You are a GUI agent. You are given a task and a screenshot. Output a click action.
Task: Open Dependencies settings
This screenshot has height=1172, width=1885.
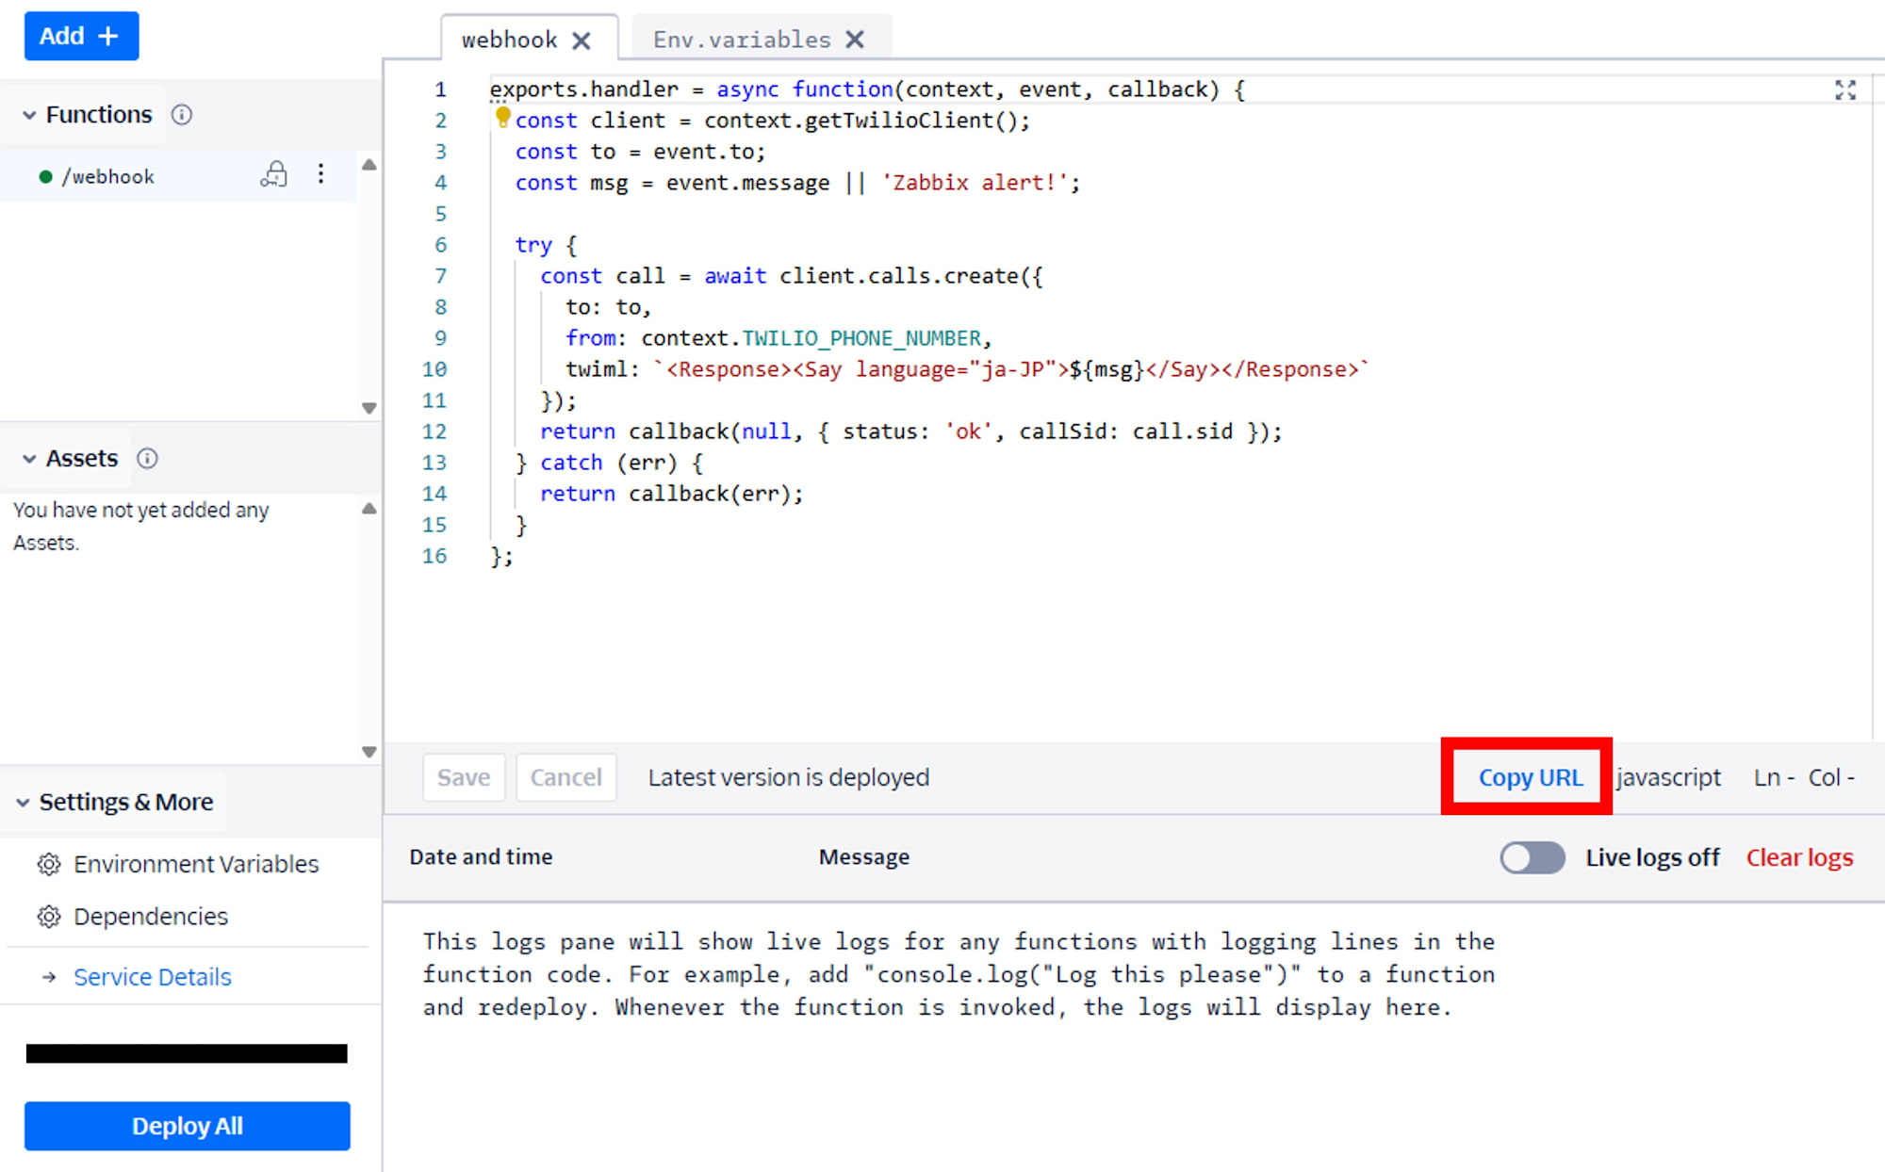tap(151, 917)
